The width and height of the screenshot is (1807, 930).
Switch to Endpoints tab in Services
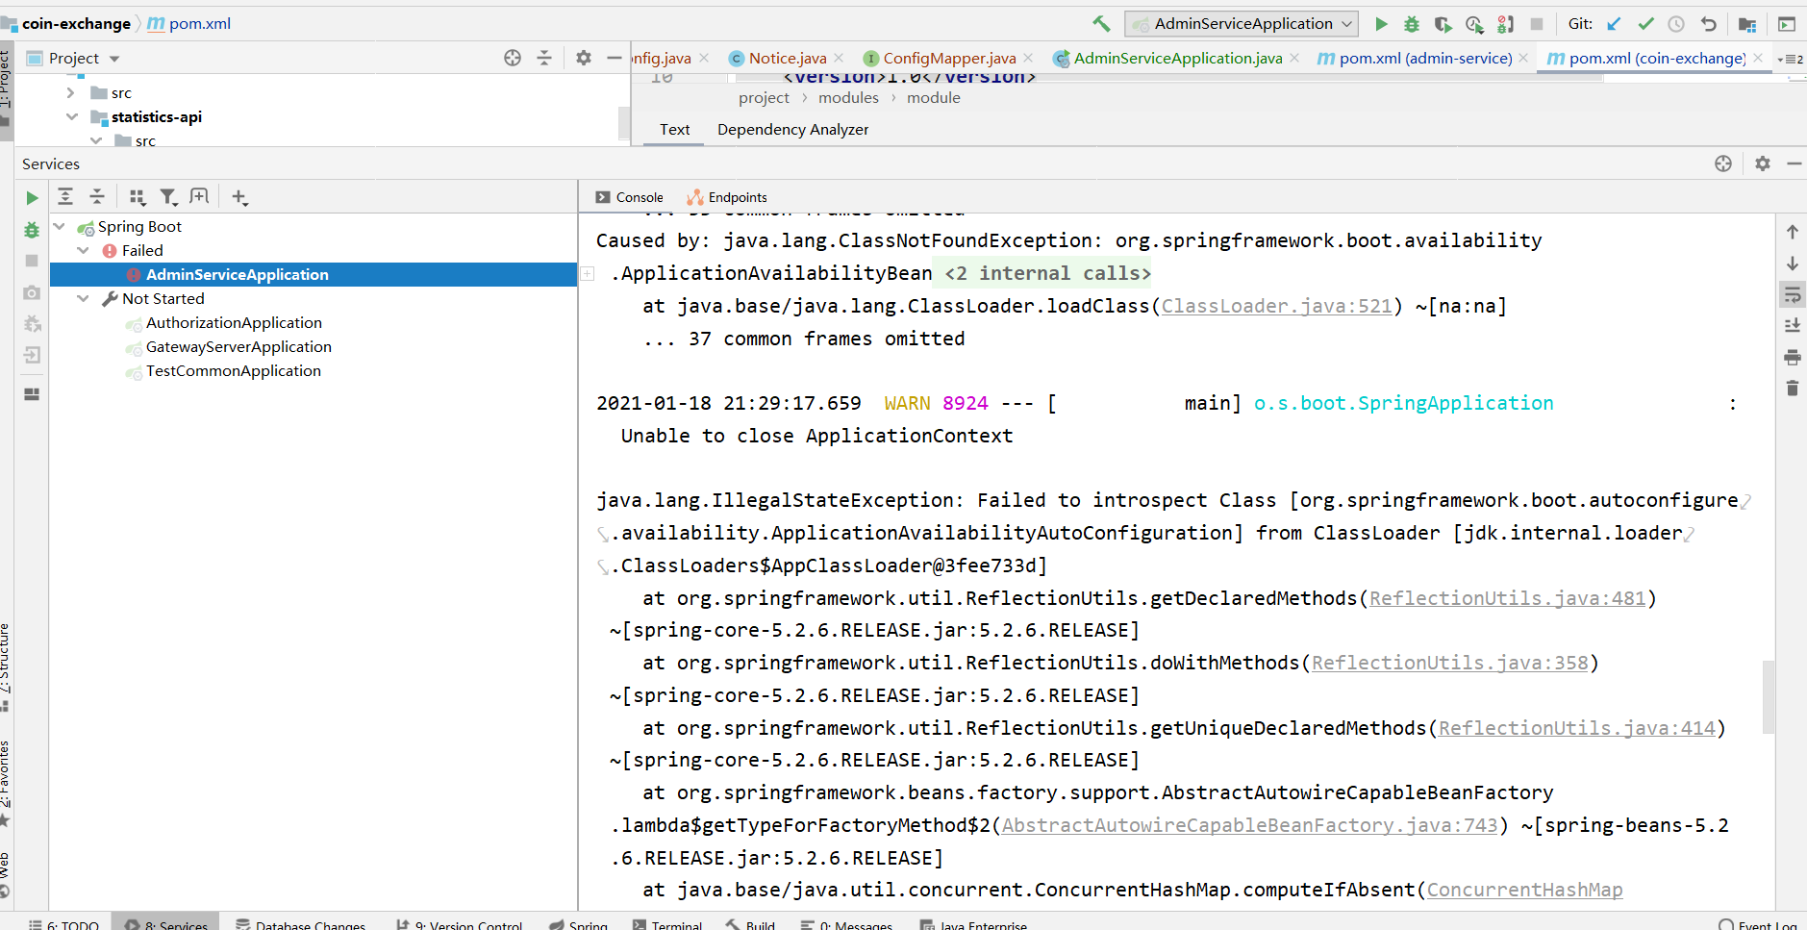727,197
